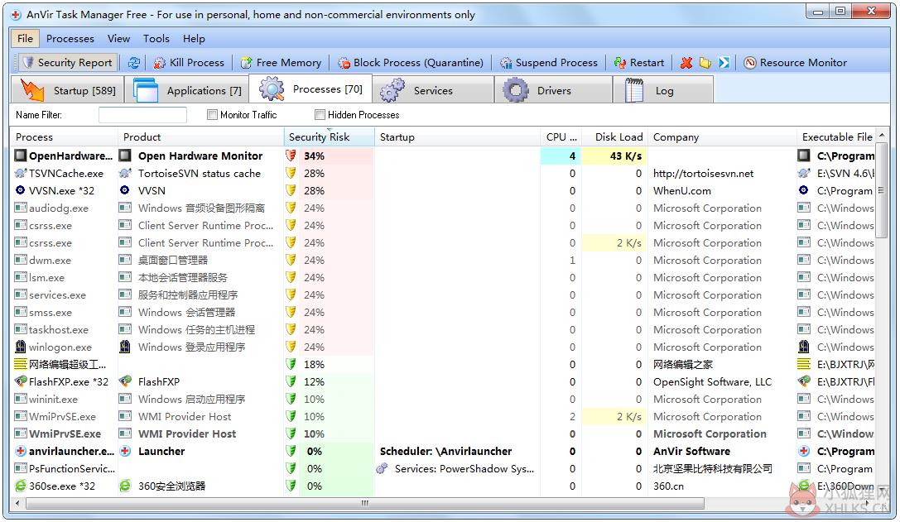Open the Help menu
This screenshot has width=900, height=522.
tap(194, 38)
